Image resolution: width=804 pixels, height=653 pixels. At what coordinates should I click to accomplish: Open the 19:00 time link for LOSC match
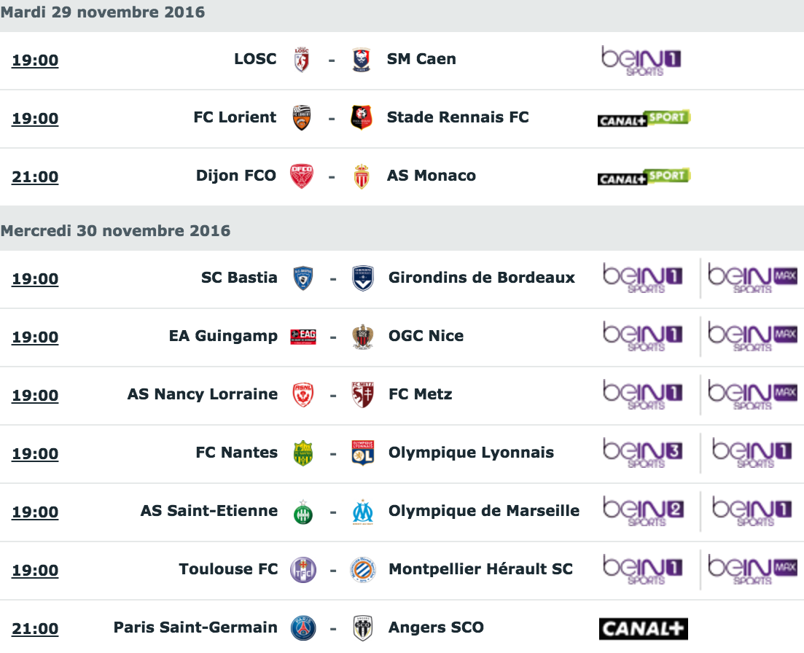click(35, 60)
